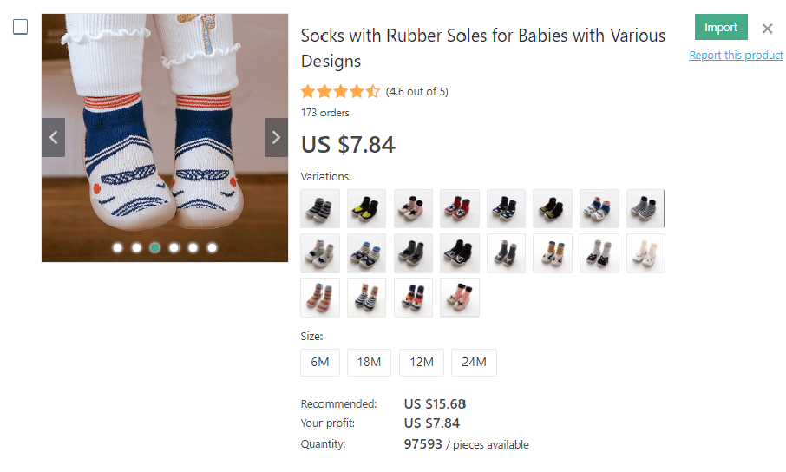Image resolution: width=786 pixels, height=472 pixels.
Task: Close the product panel with X
Action: [x=767, y=29]
